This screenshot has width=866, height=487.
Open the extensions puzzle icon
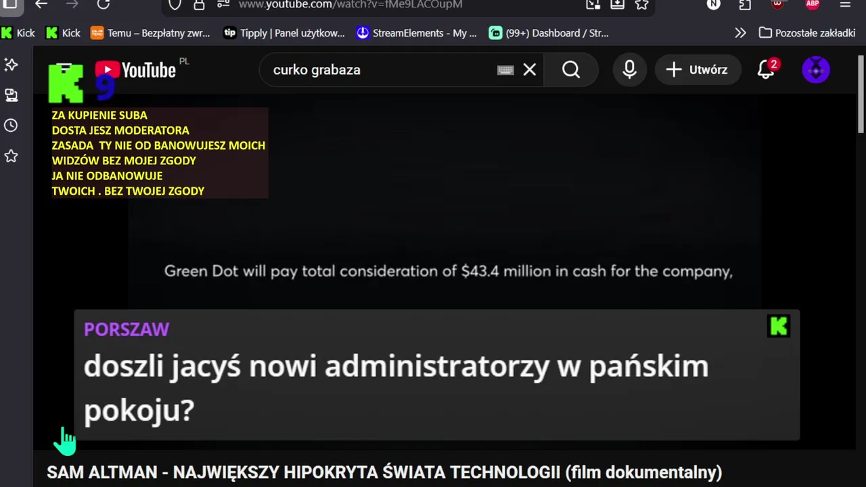(745, 4)
